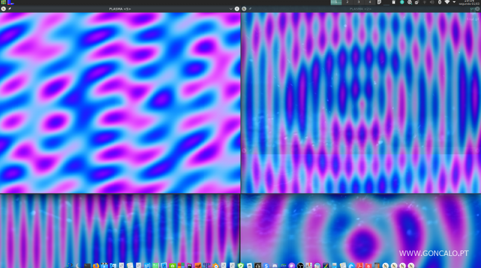Screen dimensions: 481x268
Task: Open the Finder-style file manager dock icon
Action: (x=113, y=265)
